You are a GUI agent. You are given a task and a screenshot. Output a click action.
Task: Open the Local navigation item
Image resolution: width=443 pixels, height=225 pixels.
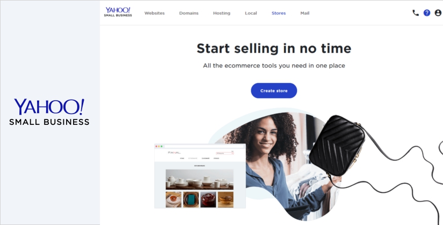point(251,13)
